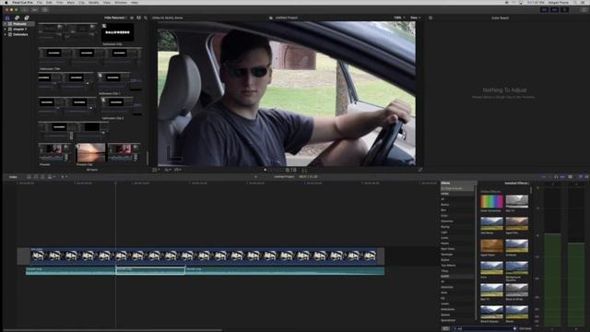Open the timeline tool selector dropdown
Screen dimensions: 590x332
click(65, 176)
